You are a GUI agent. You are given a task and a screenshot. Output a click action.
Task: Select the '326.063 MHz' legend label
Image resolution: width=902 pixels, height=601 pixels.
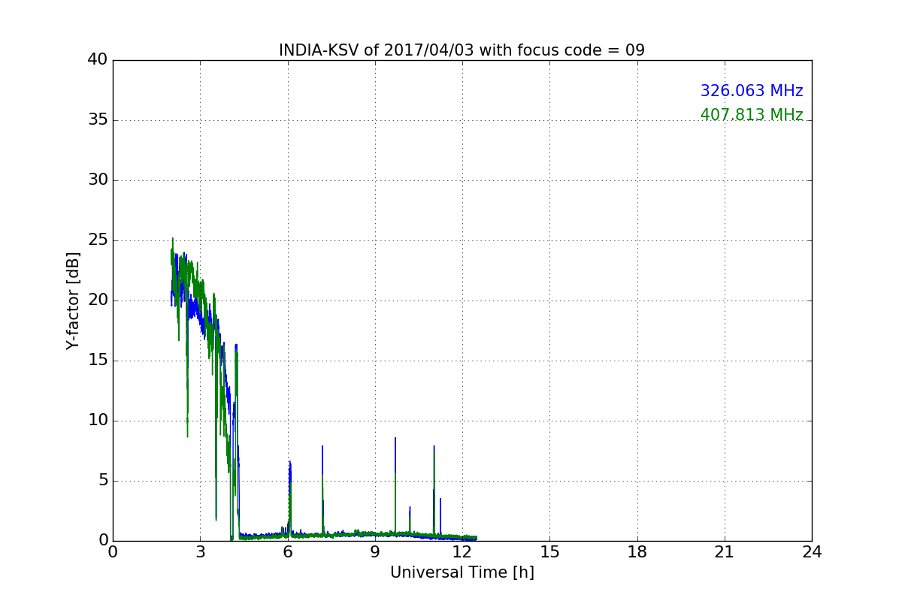(752, 91)
